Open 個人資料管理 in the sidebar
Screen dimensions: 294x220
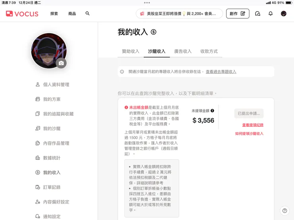[x=52, y=84]
